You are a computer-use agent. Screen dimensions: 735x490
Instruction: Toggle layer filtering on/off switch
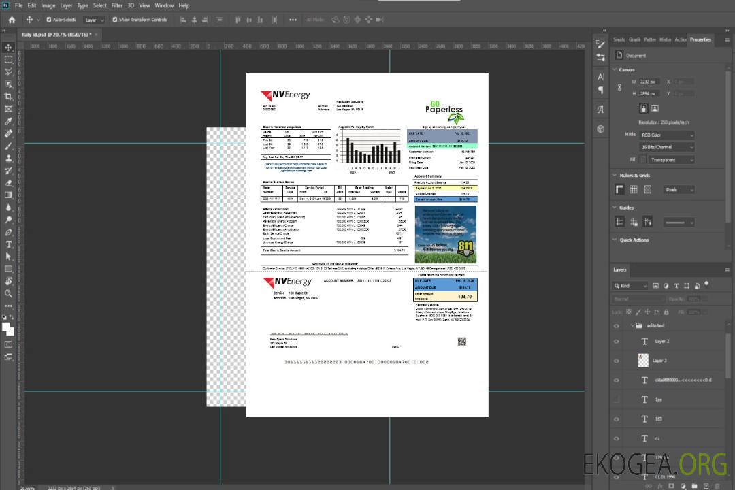point(706,284)
